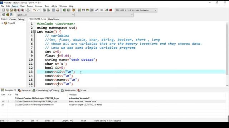Switch to the Classes side panel tab
Screen dimensions: 229x128
[x=13, y=19]
